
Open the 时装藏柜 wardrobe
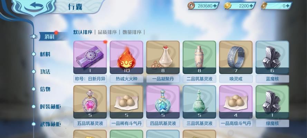50,107
